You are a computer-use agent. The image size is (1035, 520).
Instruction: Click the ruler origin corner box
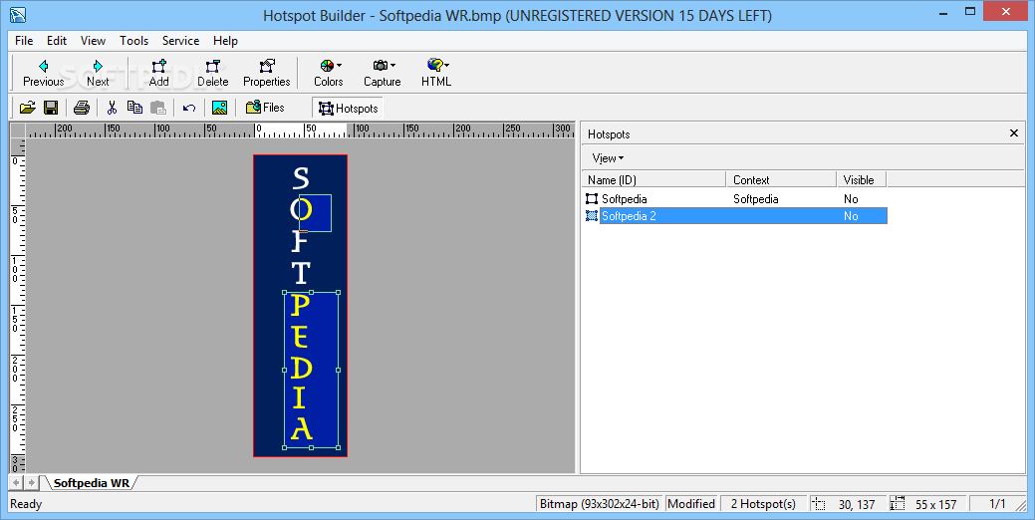[x=18, y=130]
